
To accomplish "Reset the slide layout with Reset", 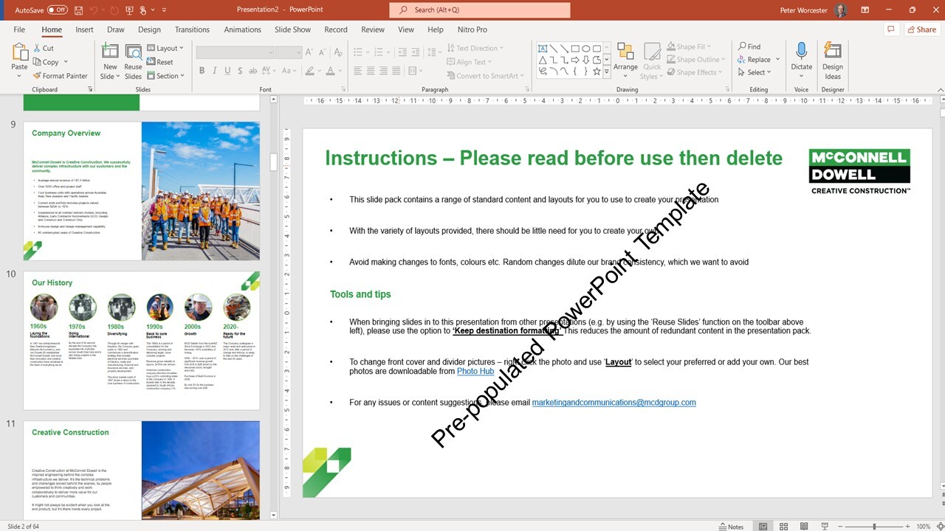I will pyautogui.click(x=160, y=62).
